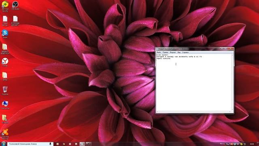The height and width of the screenshot is (146, 259).
Task: Click the keyboard language indicator in tray
Action: pyautogui.click(x=221, y=144)
